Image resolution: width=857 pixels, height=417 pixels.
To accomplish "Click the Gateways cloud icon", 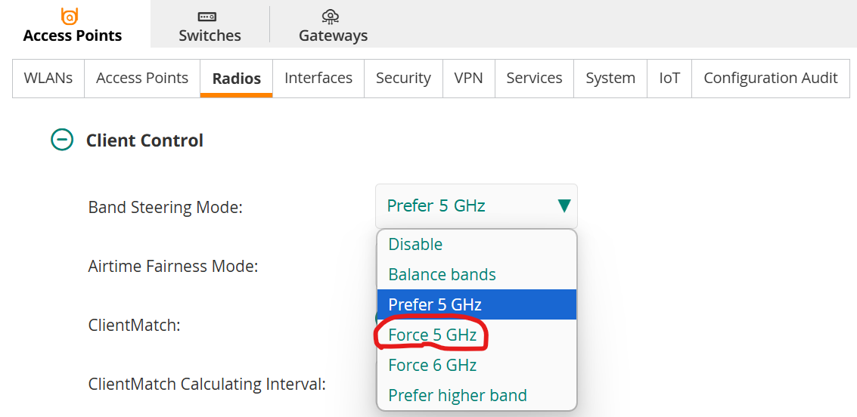I will pos(330,17).
